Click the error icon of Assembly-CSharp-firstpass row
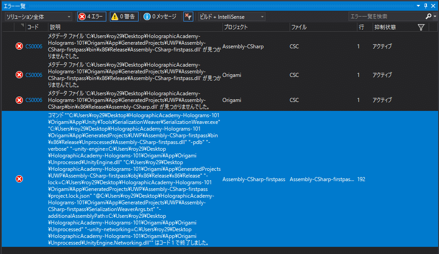439x254 pixels. 19,179
